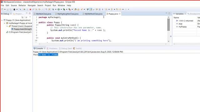Click the editor horizontal scroll right arrow

[166, 44]
